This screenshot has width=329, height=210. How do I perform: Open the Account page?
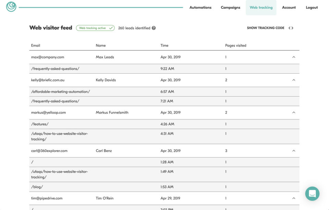(289, 8)
